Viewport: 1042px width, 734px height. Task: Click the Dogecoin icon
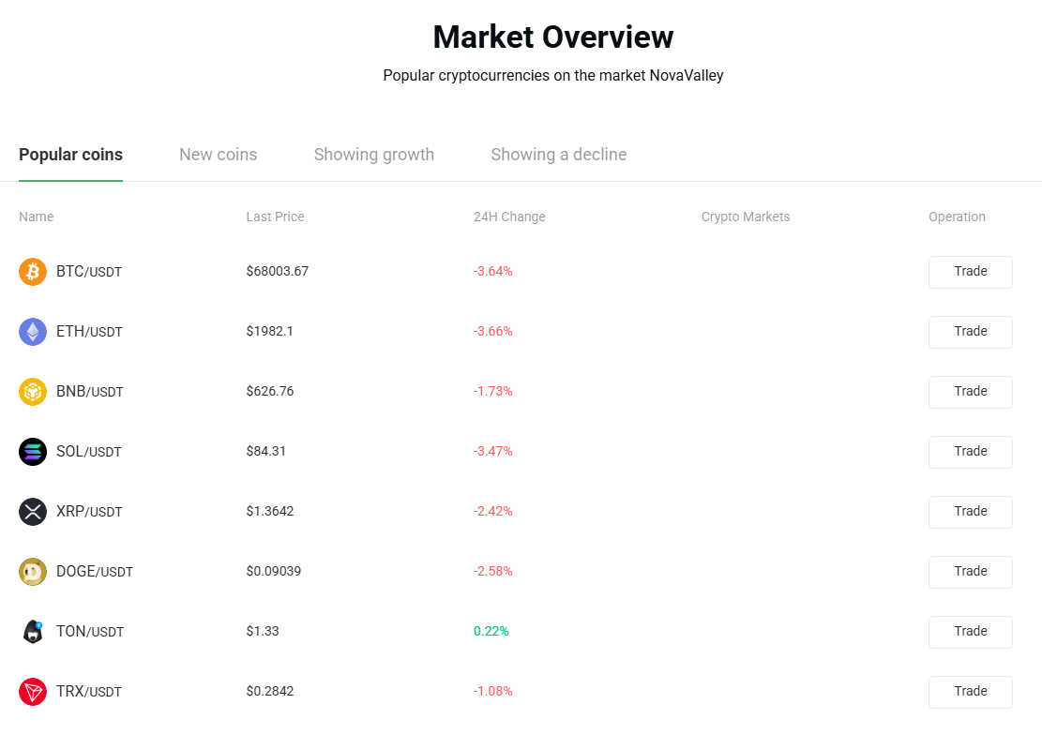pyautogui.click(x=33, y=572)
